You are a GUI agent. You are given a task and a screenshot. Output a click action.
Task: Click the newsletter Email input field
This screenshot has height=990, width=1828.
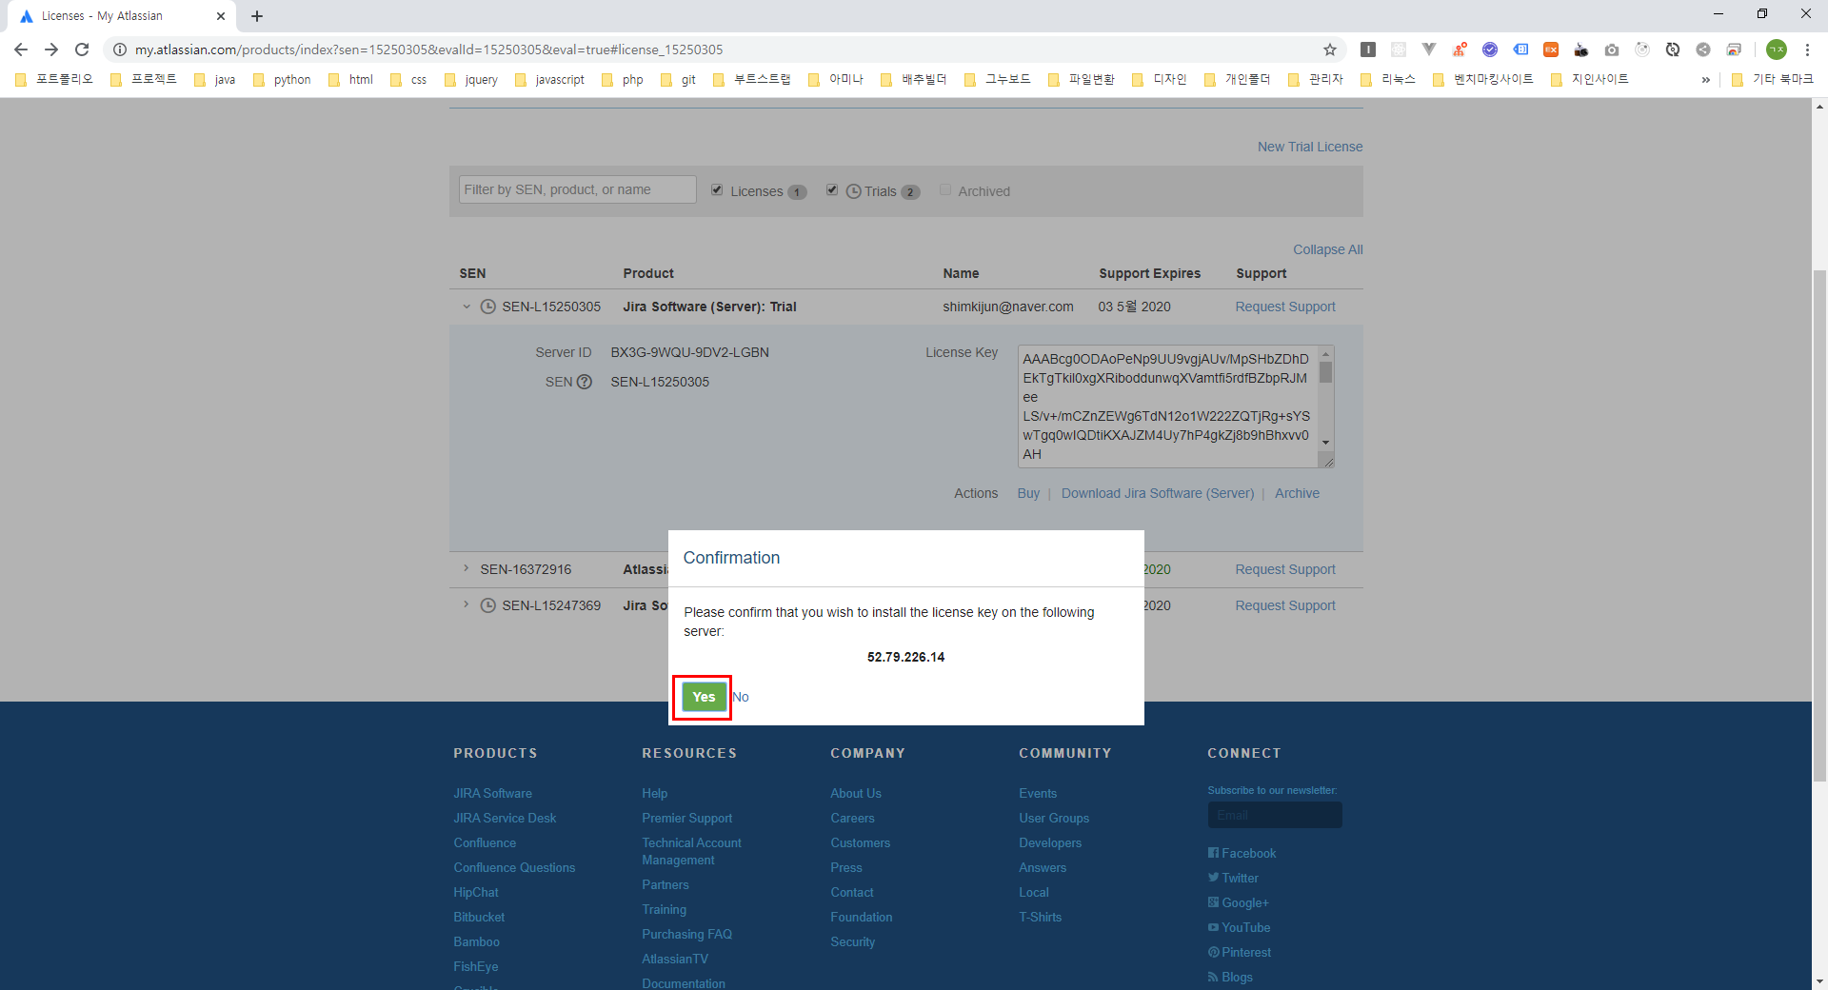[1275, 815]
